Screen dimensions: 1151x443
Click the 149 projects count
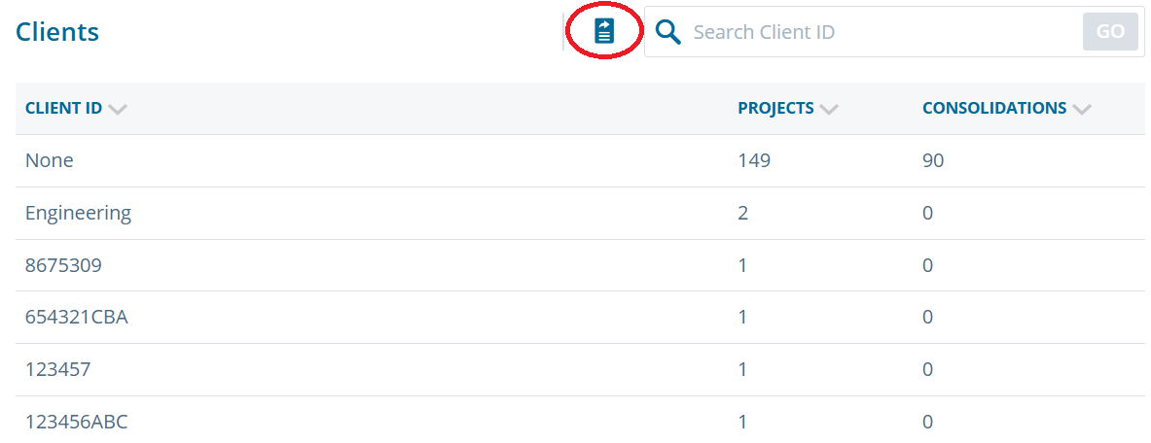(x=755, y=160)
